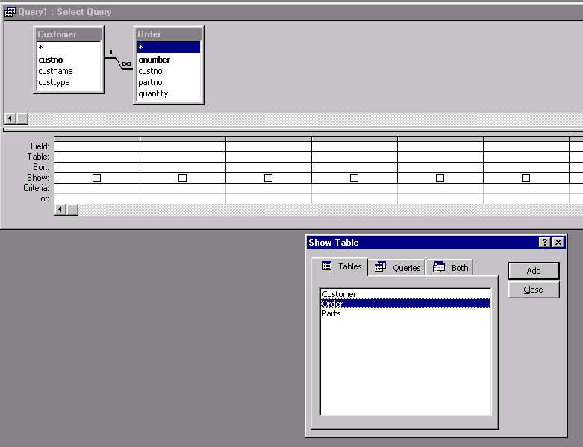
Task: Click the left scroll arrow in design grid
Action: [x=60, y=210]
